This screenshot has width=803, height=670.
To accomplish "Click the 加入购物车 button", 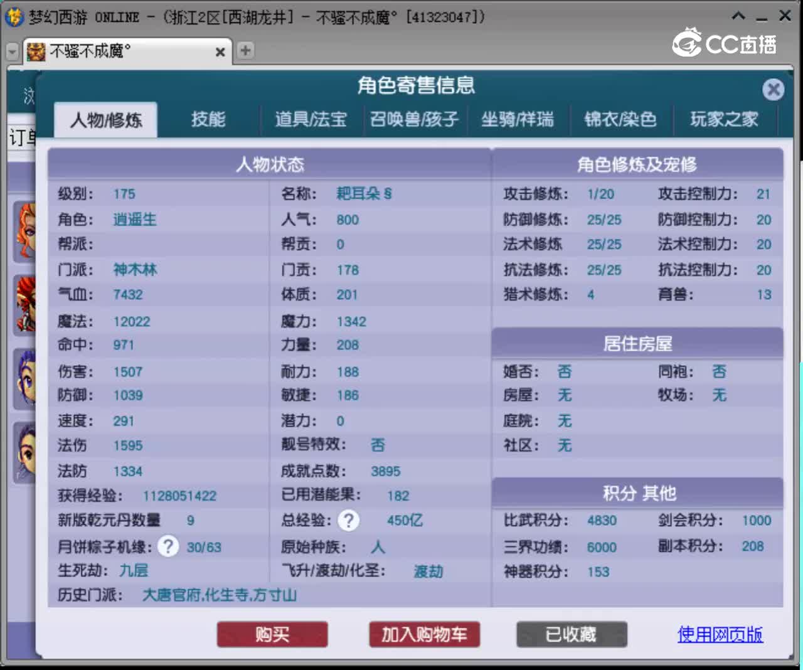I will click(x=424, y=634).
